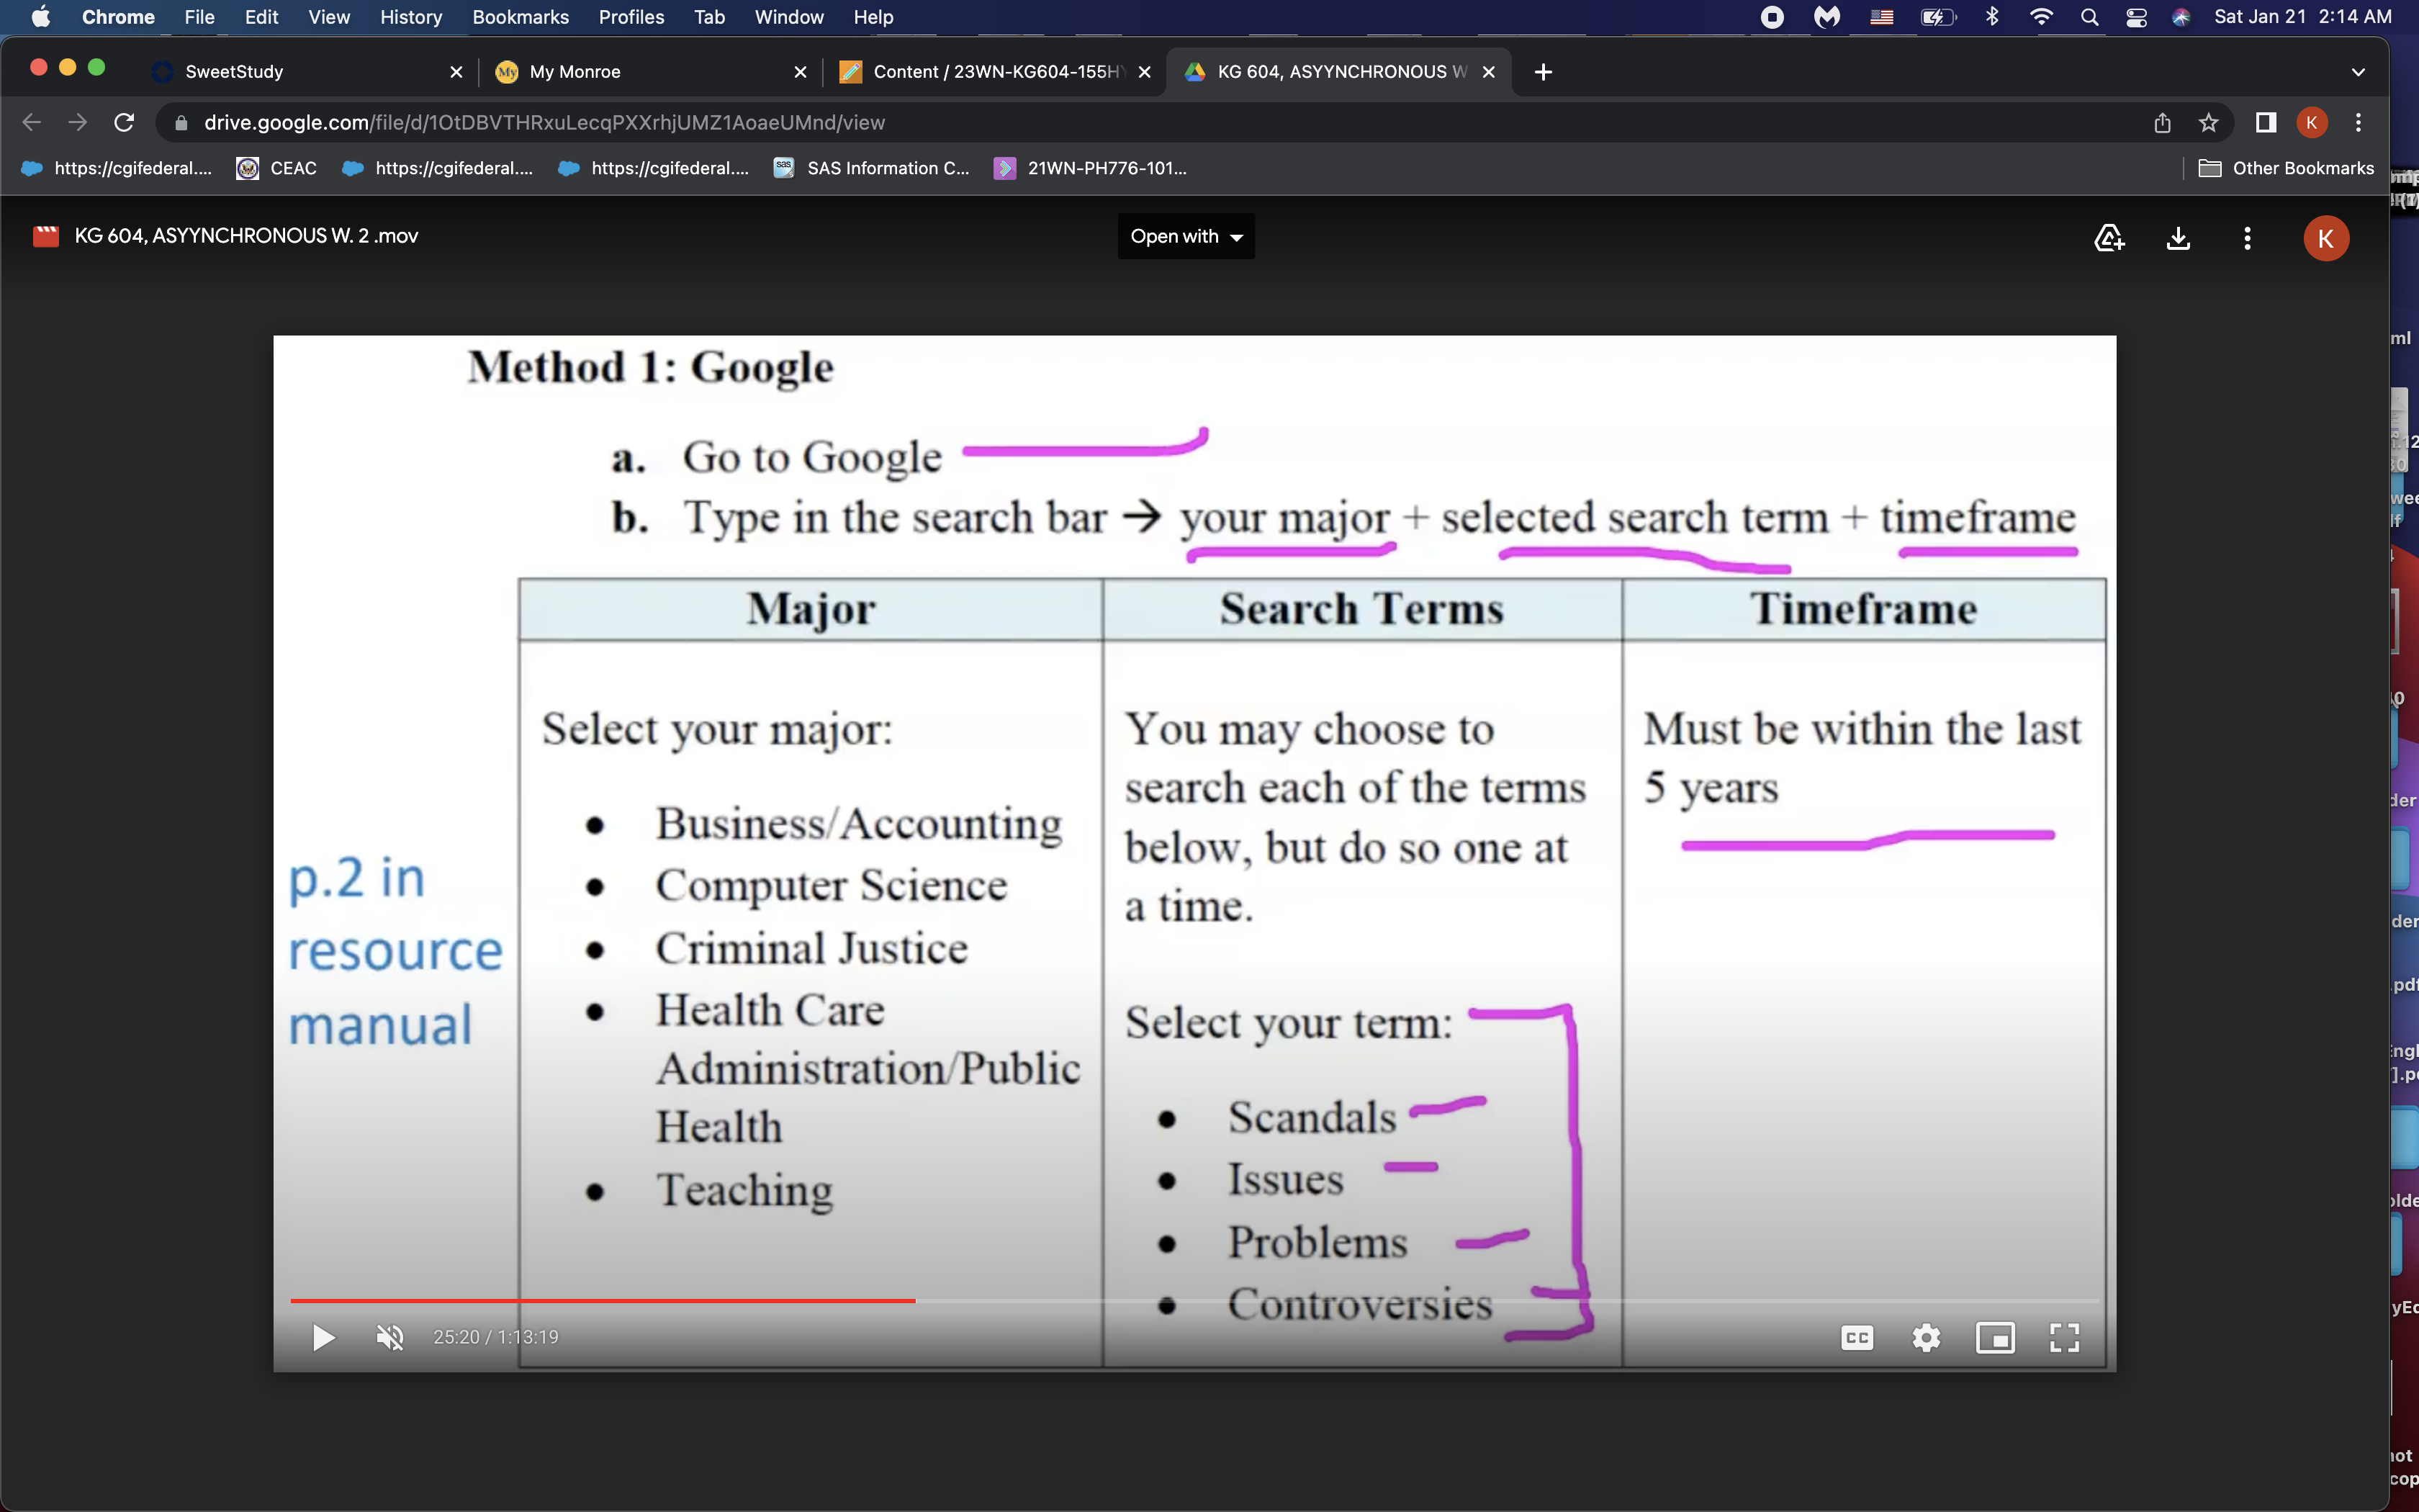Open input source flag menu
Image resolution: width=2419 pixels, height=1512 pixels.
[1881, 17]
